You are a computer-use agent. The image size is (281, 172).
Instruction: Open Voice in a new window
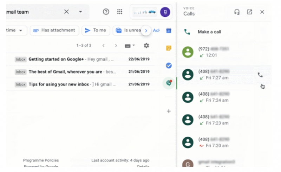(x=249, y=12)
